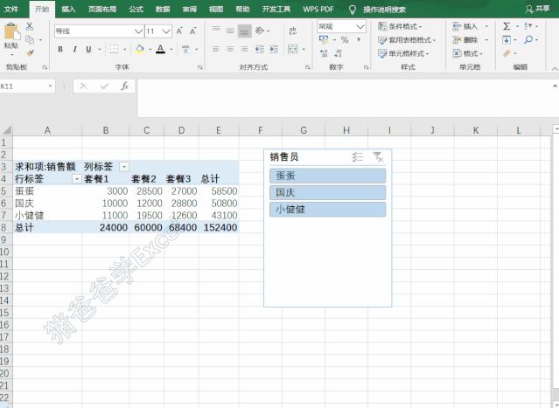The height and width of the screenshot is (408, 559).
Task: Click the decrease decimal icon
Action: click(x=339, y=53)
